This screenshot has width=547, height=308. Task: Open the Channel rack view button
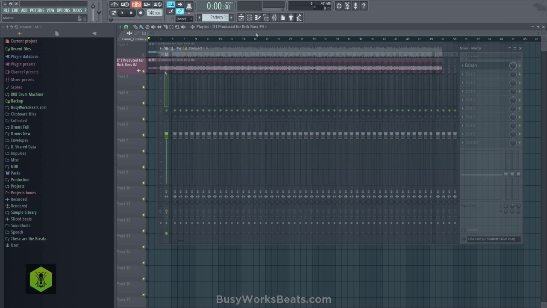[249, 18]
